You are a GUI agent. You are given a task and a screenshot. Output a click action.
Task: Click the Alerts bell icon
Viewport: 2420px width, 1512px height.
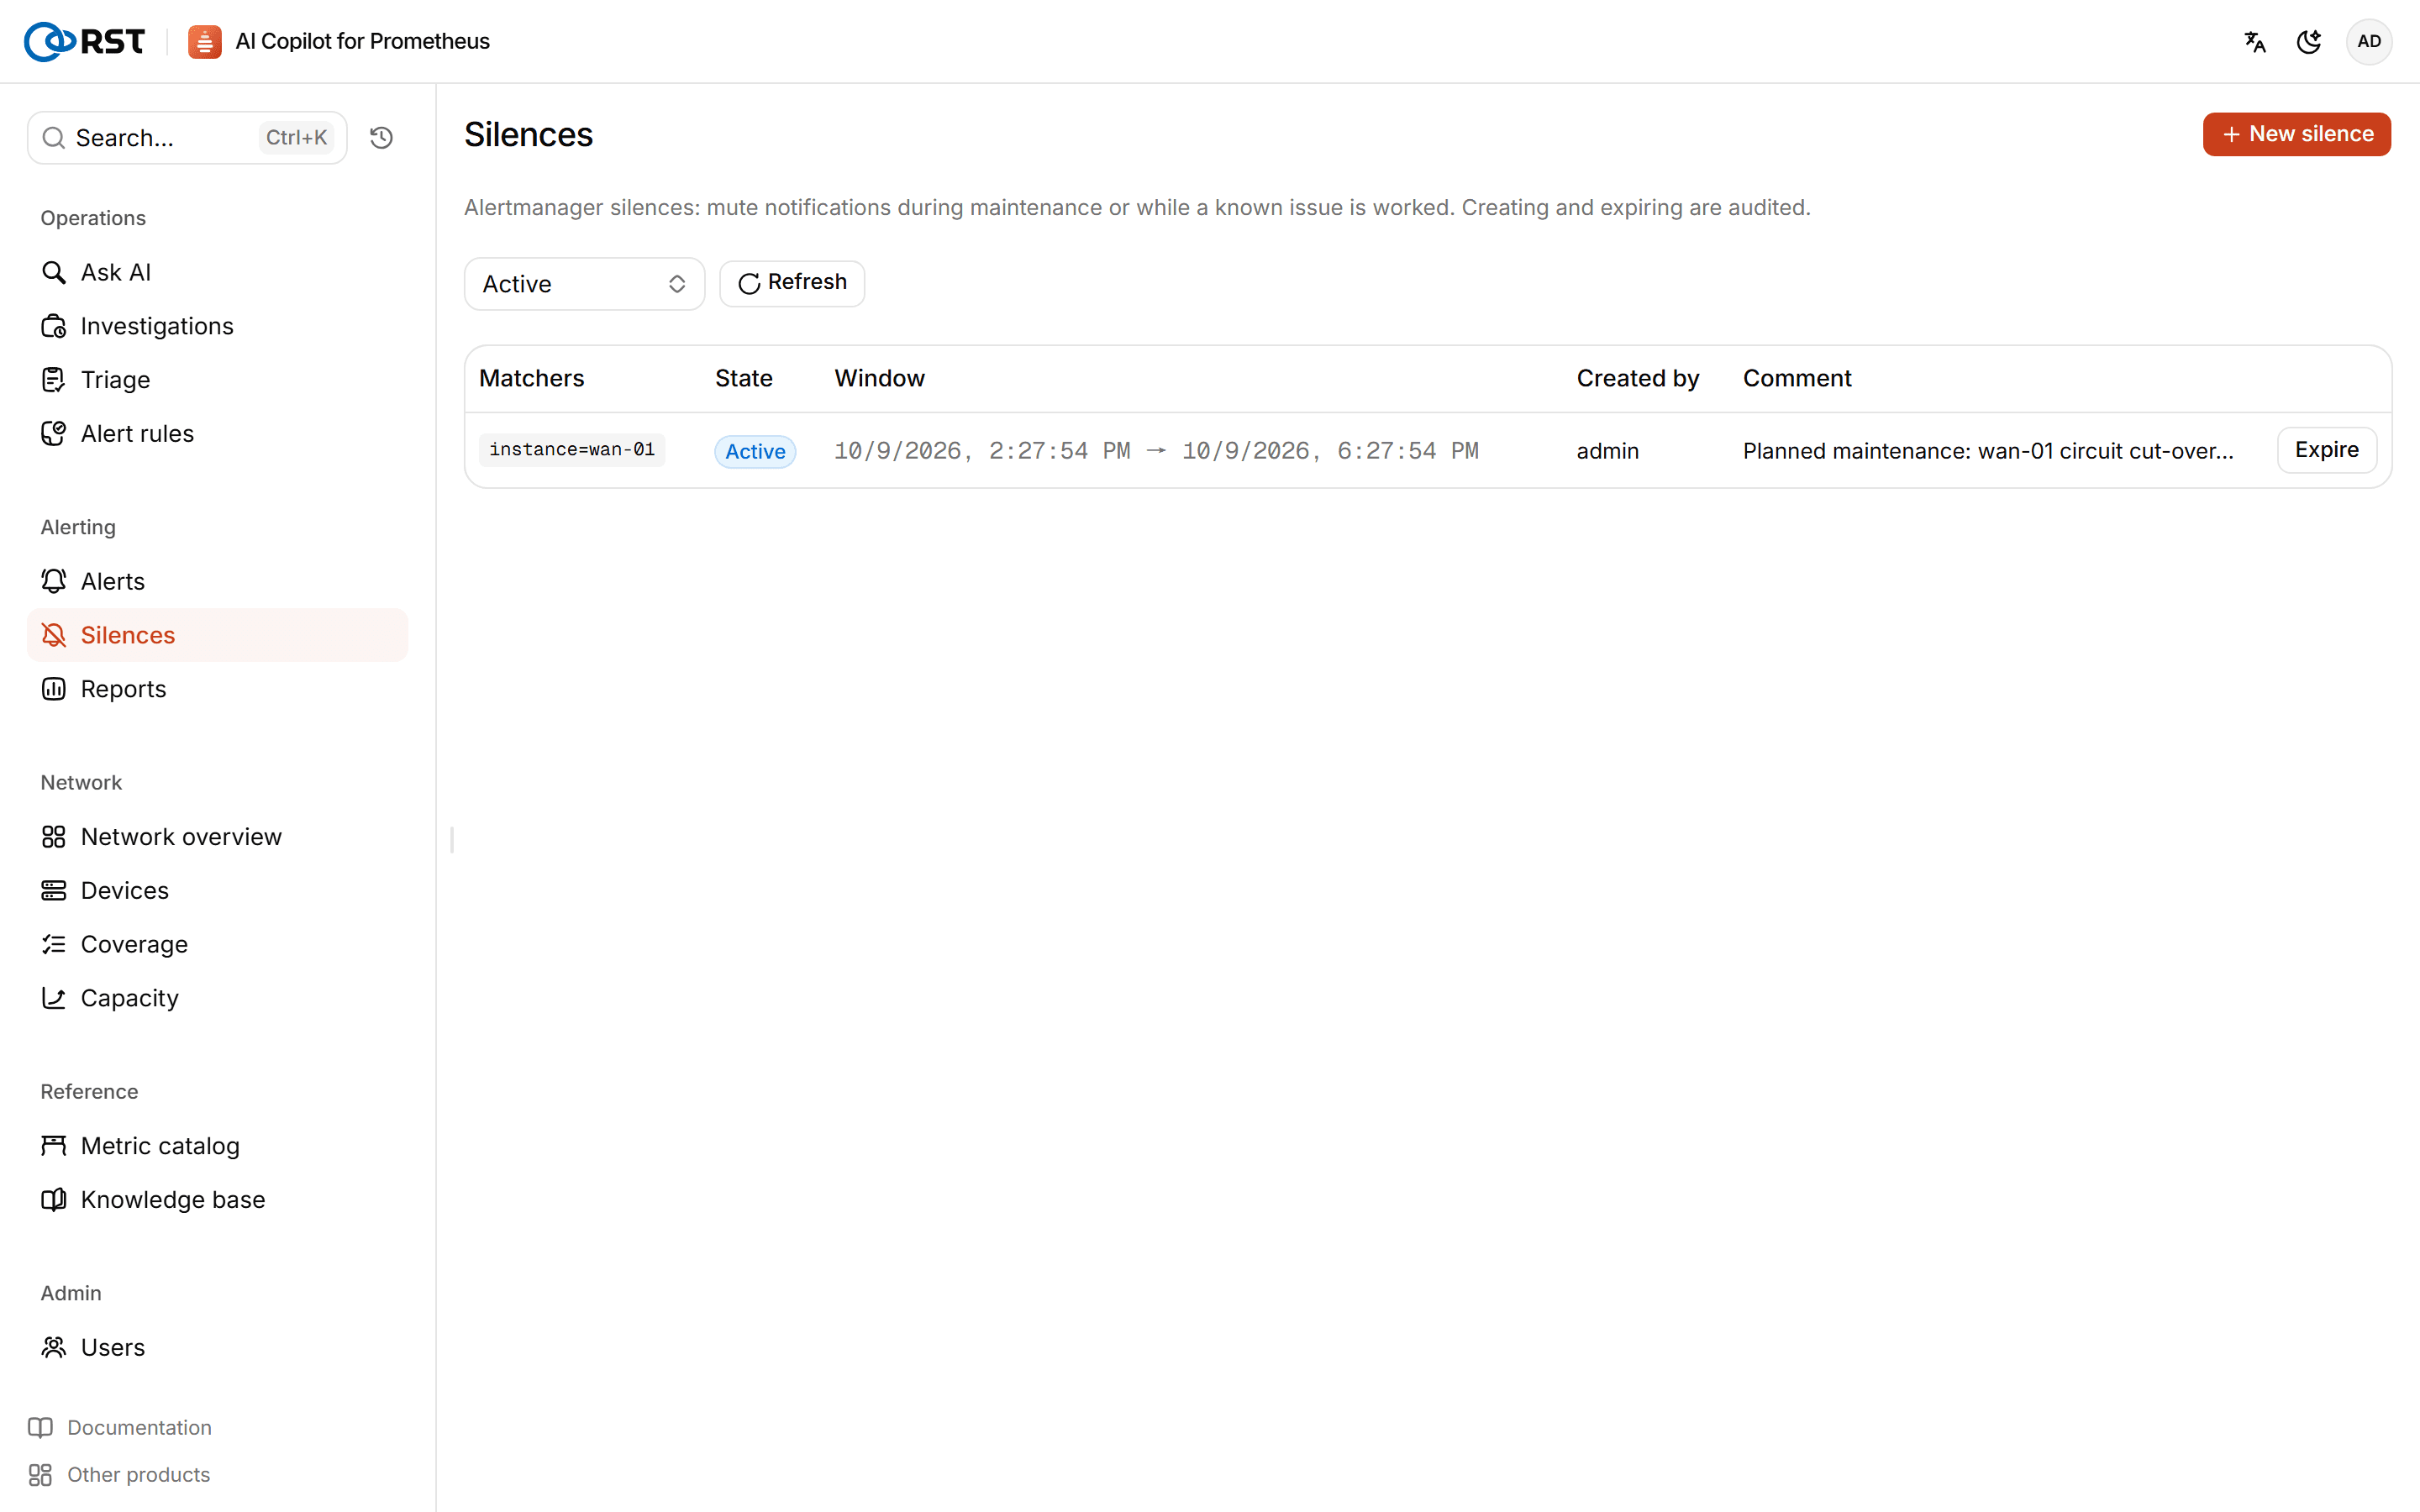54,581
